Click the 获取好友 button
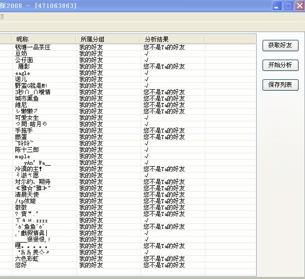 (280, 45)
